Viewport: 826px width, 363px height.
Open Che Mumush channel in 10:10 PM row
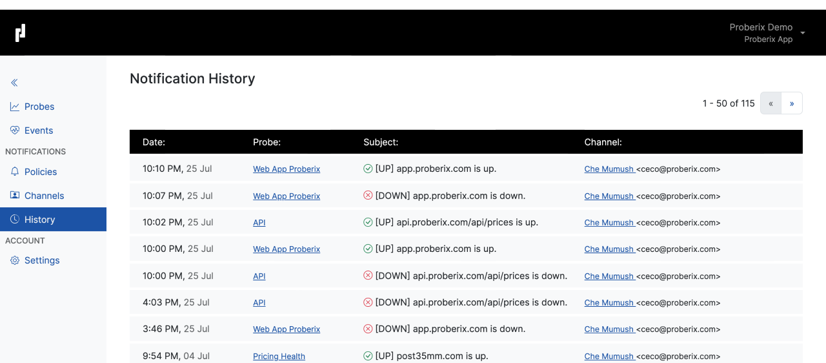(x=609, y=169)
